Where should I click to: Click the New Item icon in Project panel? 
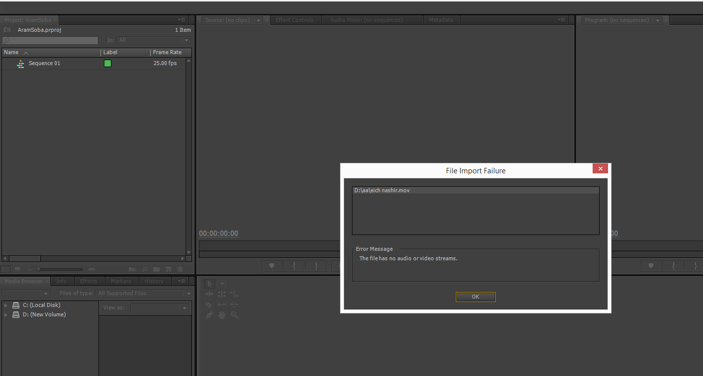pyautogui.click(x=169, y=269)
